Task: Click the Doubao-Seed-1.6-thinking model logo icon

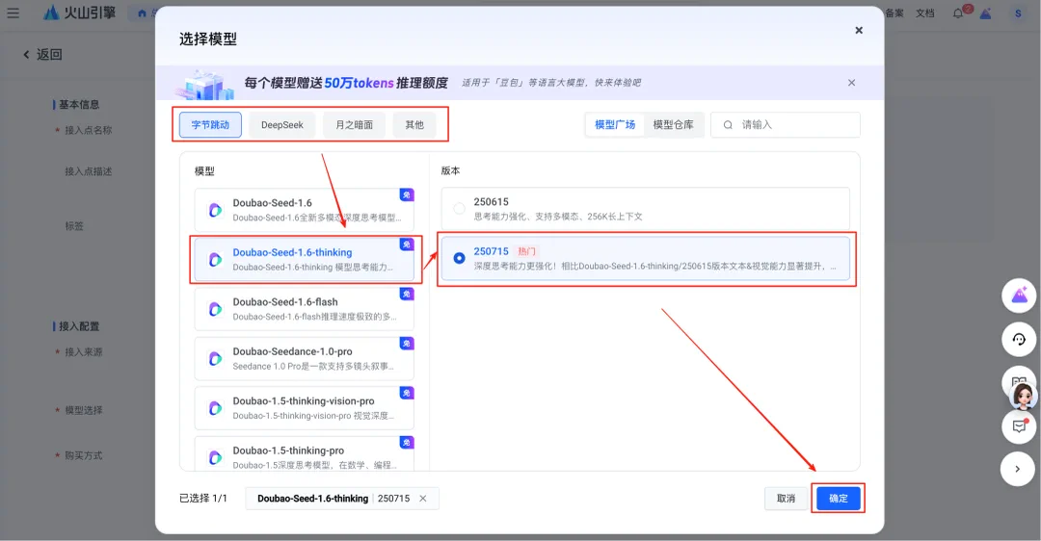Action: [215, 259]
